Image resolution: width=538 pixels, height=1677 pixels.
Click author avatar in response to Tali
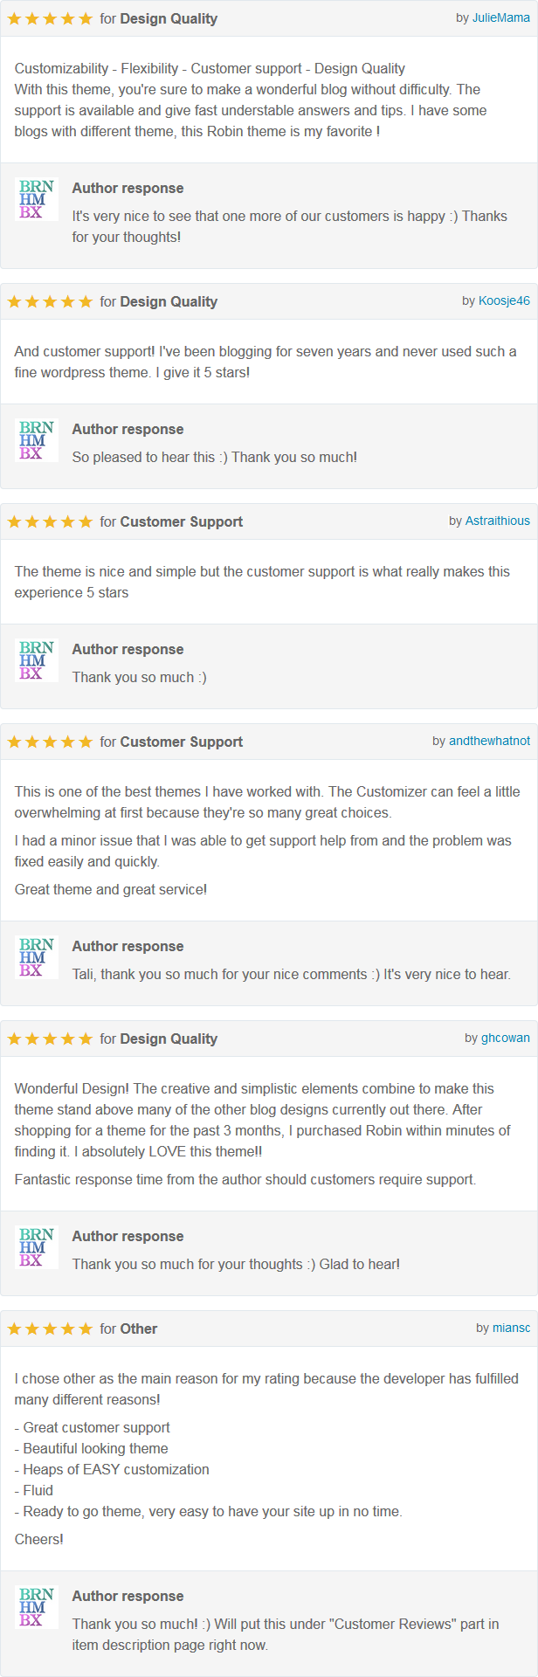tap(37, 957)
